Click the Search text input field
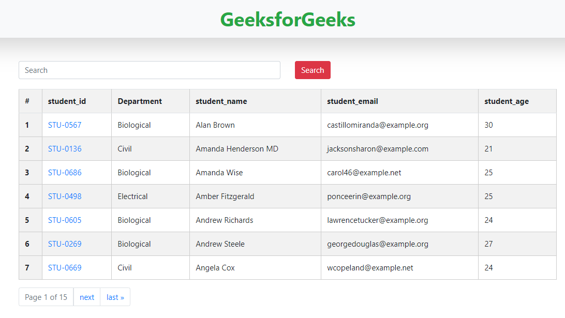The image size is (565, 318). click(x=150, y=70)
